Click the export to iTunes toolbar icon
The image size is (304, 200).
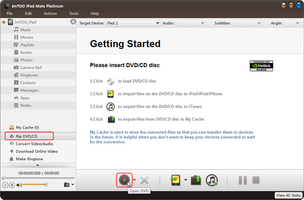pos(212,180)
